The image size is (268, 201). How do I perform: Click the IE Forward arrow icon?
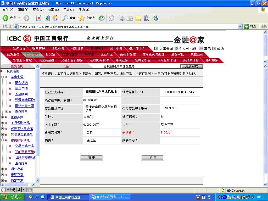pyautogui.click(x=26, y=18)
